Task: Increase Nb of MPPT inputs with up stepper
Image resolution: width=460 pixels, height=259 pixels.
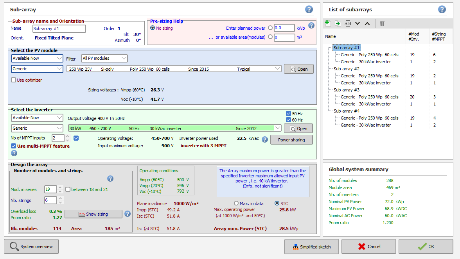Action: click(67, 136)
